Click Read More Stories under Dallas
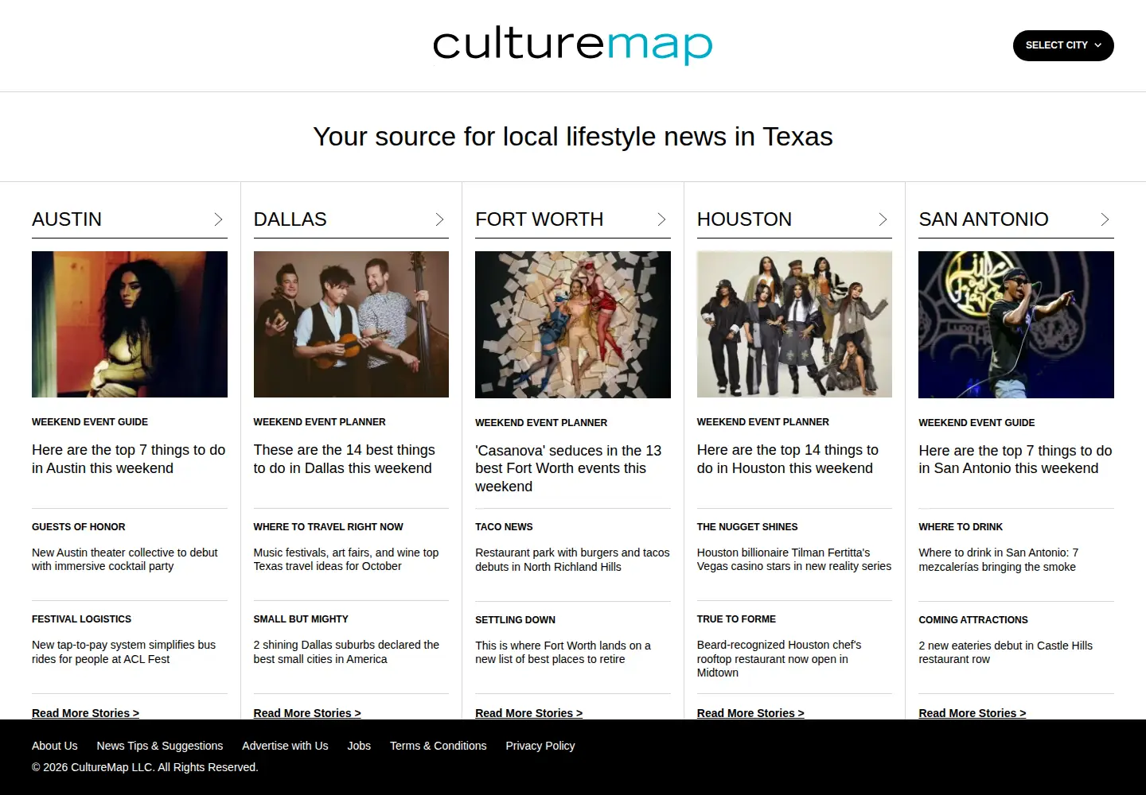 coord(307,713)
